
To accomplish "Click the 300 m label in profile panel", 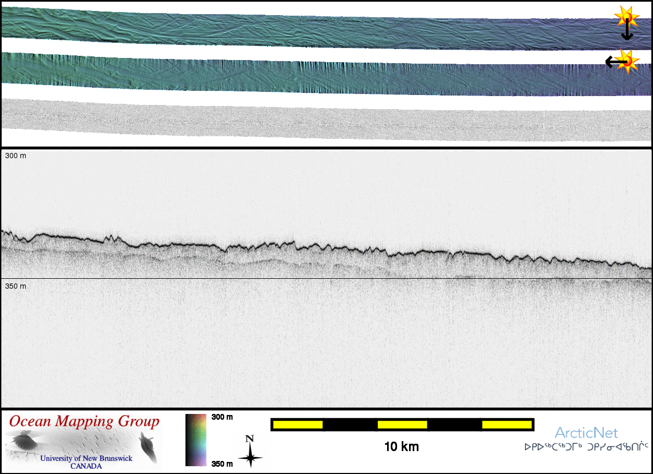I will (x=16, y=156).
